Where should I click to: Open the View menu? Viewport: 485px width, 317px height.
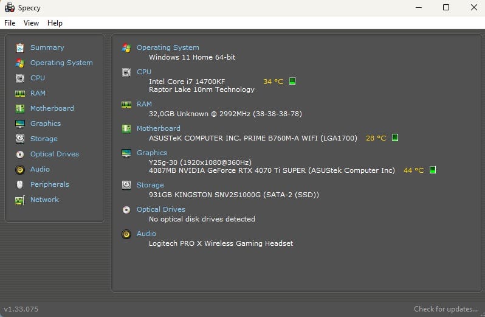point(31,23)
